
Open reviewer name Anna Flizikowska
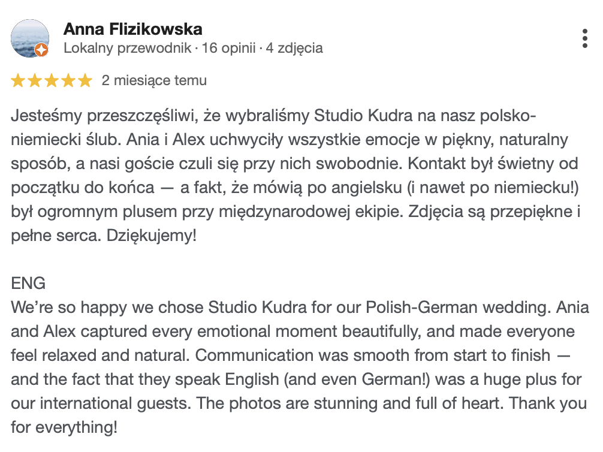132,29
